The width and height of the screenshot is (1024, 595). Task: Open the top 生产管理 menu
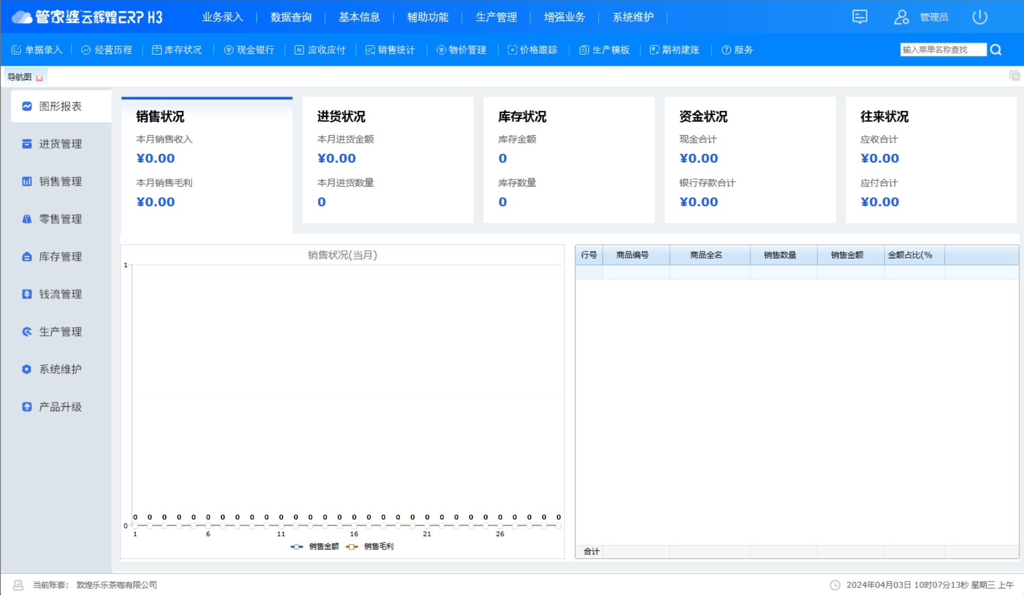[x=496, y=17]
